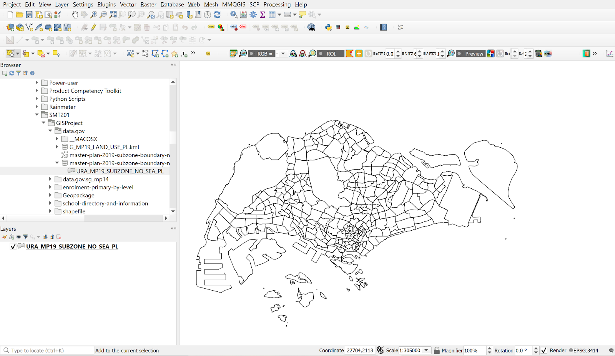Open the Vector menu
Viewport: 615px width, 356px height.
coord(128,4)
